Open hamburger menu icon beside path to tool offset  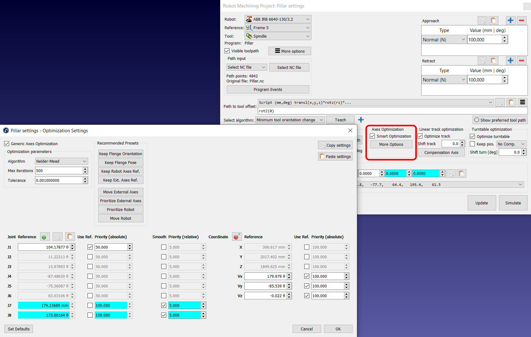pyautogui.click(x=523, y=102)
